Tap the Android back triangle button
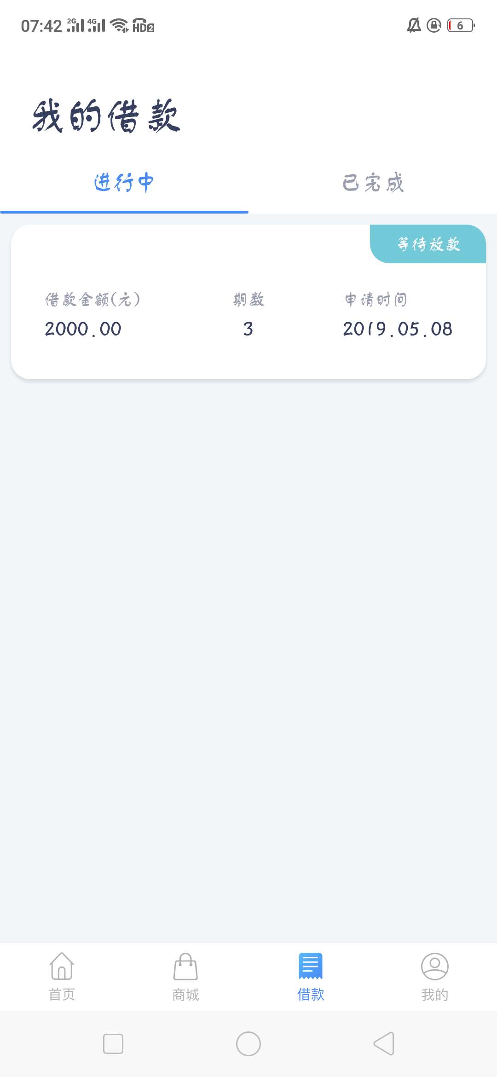Screen dimensions: 497x1077 [384, 1043]
